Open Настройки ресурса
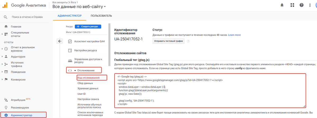This screenshot has width=317, height=118. tap(85, 50)
